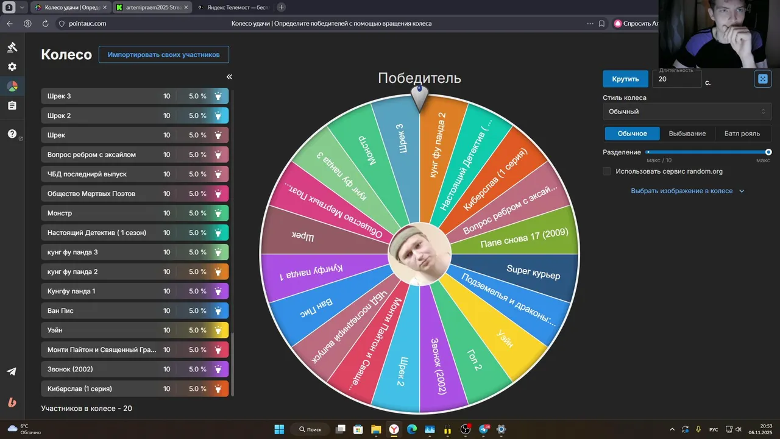
Task: Click the dice randomize icon button
Action: tap(762, 79)
